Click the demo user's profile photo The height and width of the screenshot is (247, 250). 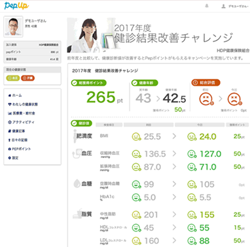tap(13, 27)
